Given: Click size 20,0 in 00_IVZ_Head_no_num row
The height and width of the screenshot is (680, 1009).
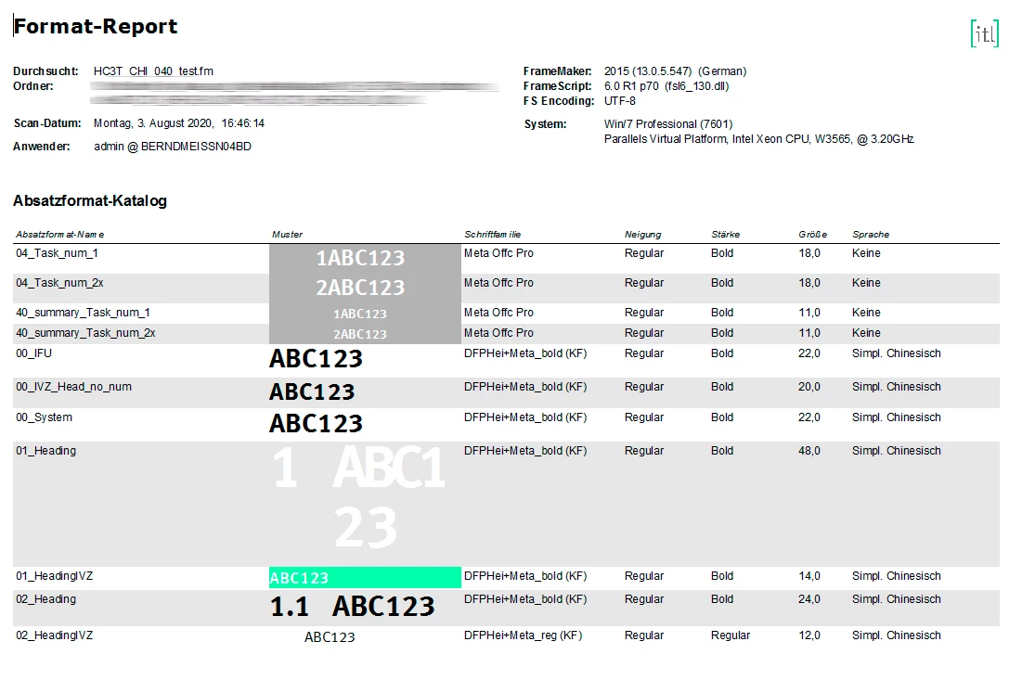Looking at the screenshot, I should click(x=809, y=387).
